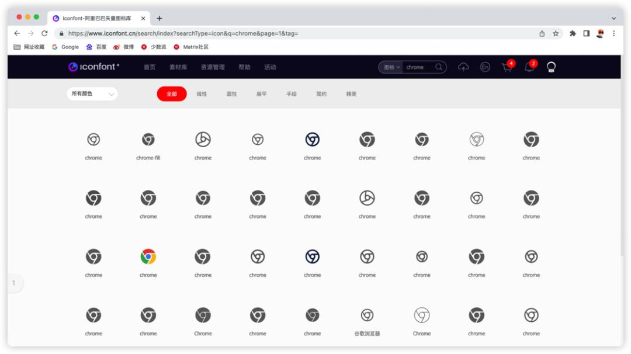The height and width of the screenshot is (354, 631).
Task: Open the 所有颜色 color dropdown
Action: [x=92, y=93]
